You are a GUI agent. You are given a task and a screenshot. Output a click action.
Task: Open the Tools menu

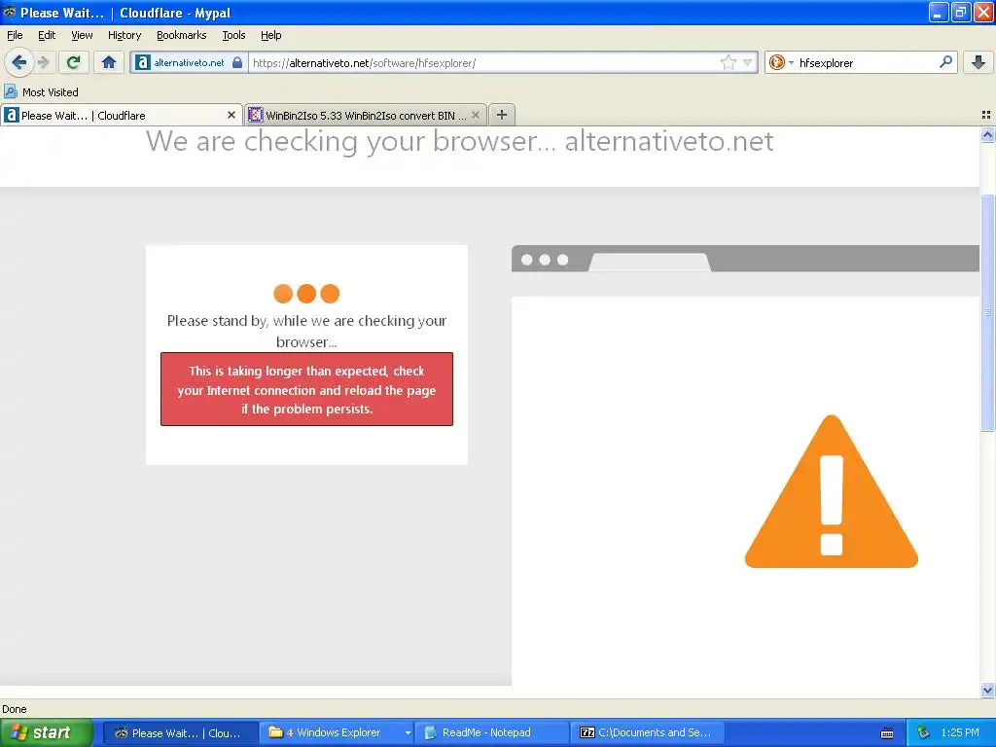pyautogui.click(x=233, y=35)
